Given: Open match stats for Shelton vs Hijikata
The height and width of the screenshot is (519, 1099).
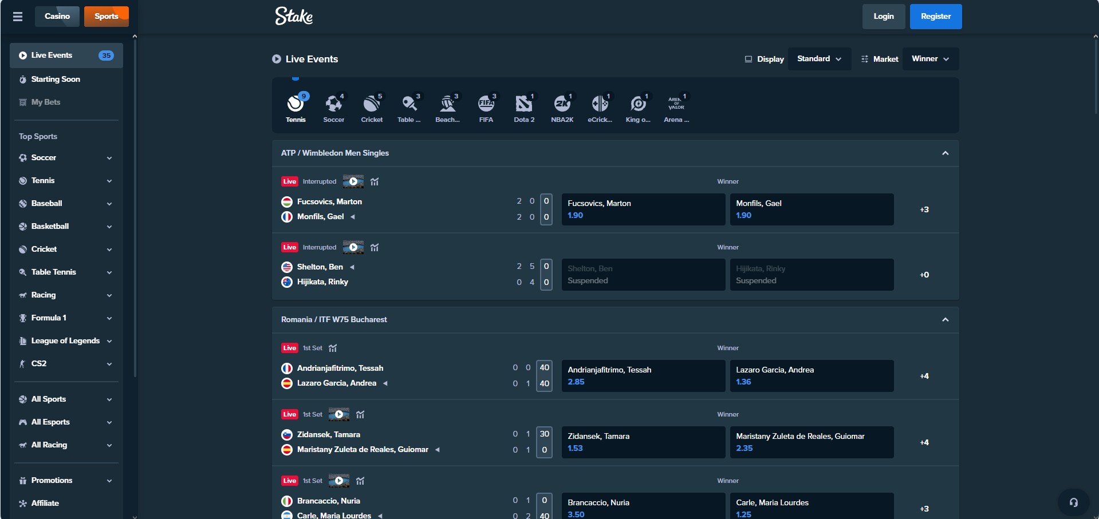Looking at the screenshot, I should (375, 247).
